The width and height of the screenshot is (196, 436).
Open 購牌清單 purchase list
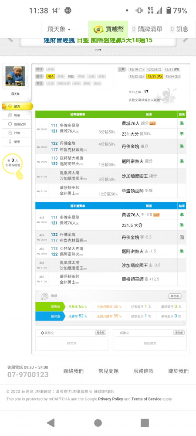click(x=147, y=29)
